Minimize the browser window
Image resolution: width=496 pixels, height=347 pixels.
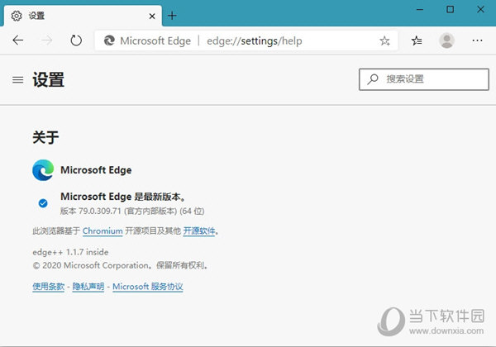pyautogui.click(x=420, y=9)
